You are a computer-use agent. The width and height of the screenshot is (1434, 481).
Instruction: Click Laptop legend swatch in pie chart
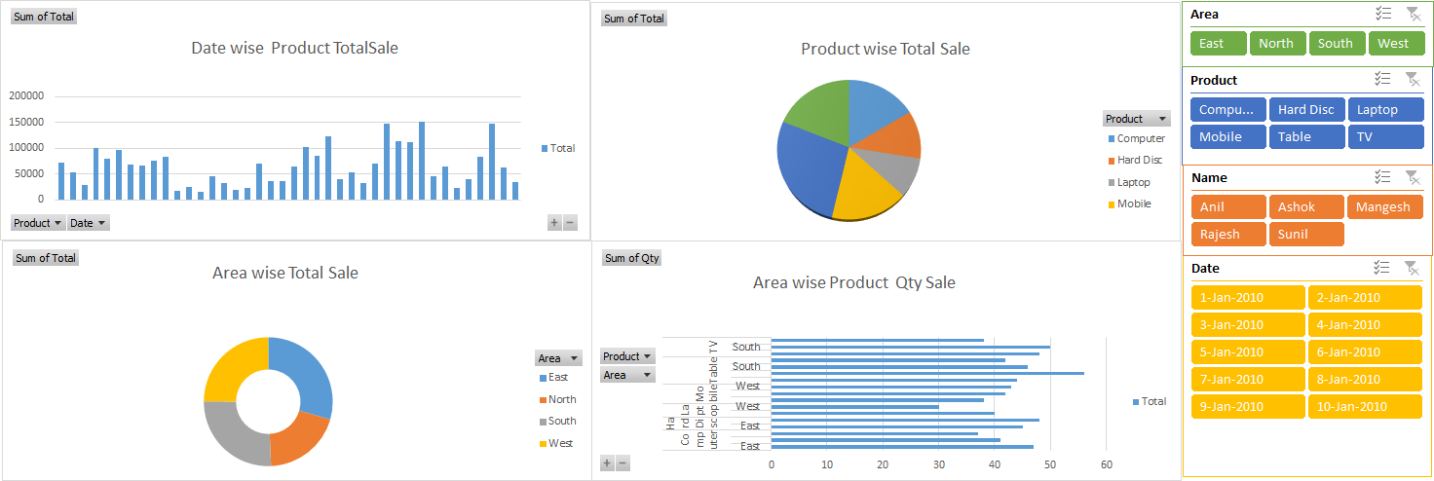point(1112,183)
